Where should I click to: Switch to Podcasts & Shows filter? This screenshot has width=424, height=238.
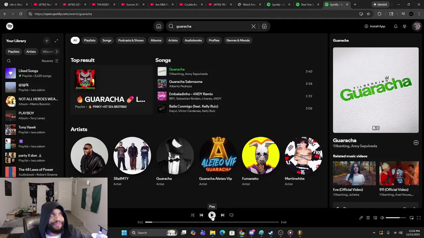point(131,40)
